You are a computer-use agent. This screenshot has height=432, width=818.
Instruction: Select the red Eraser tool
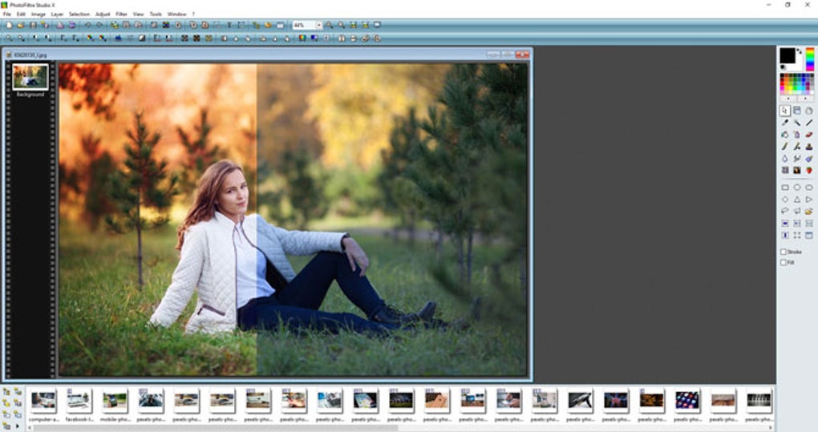(x=809, y=135)
